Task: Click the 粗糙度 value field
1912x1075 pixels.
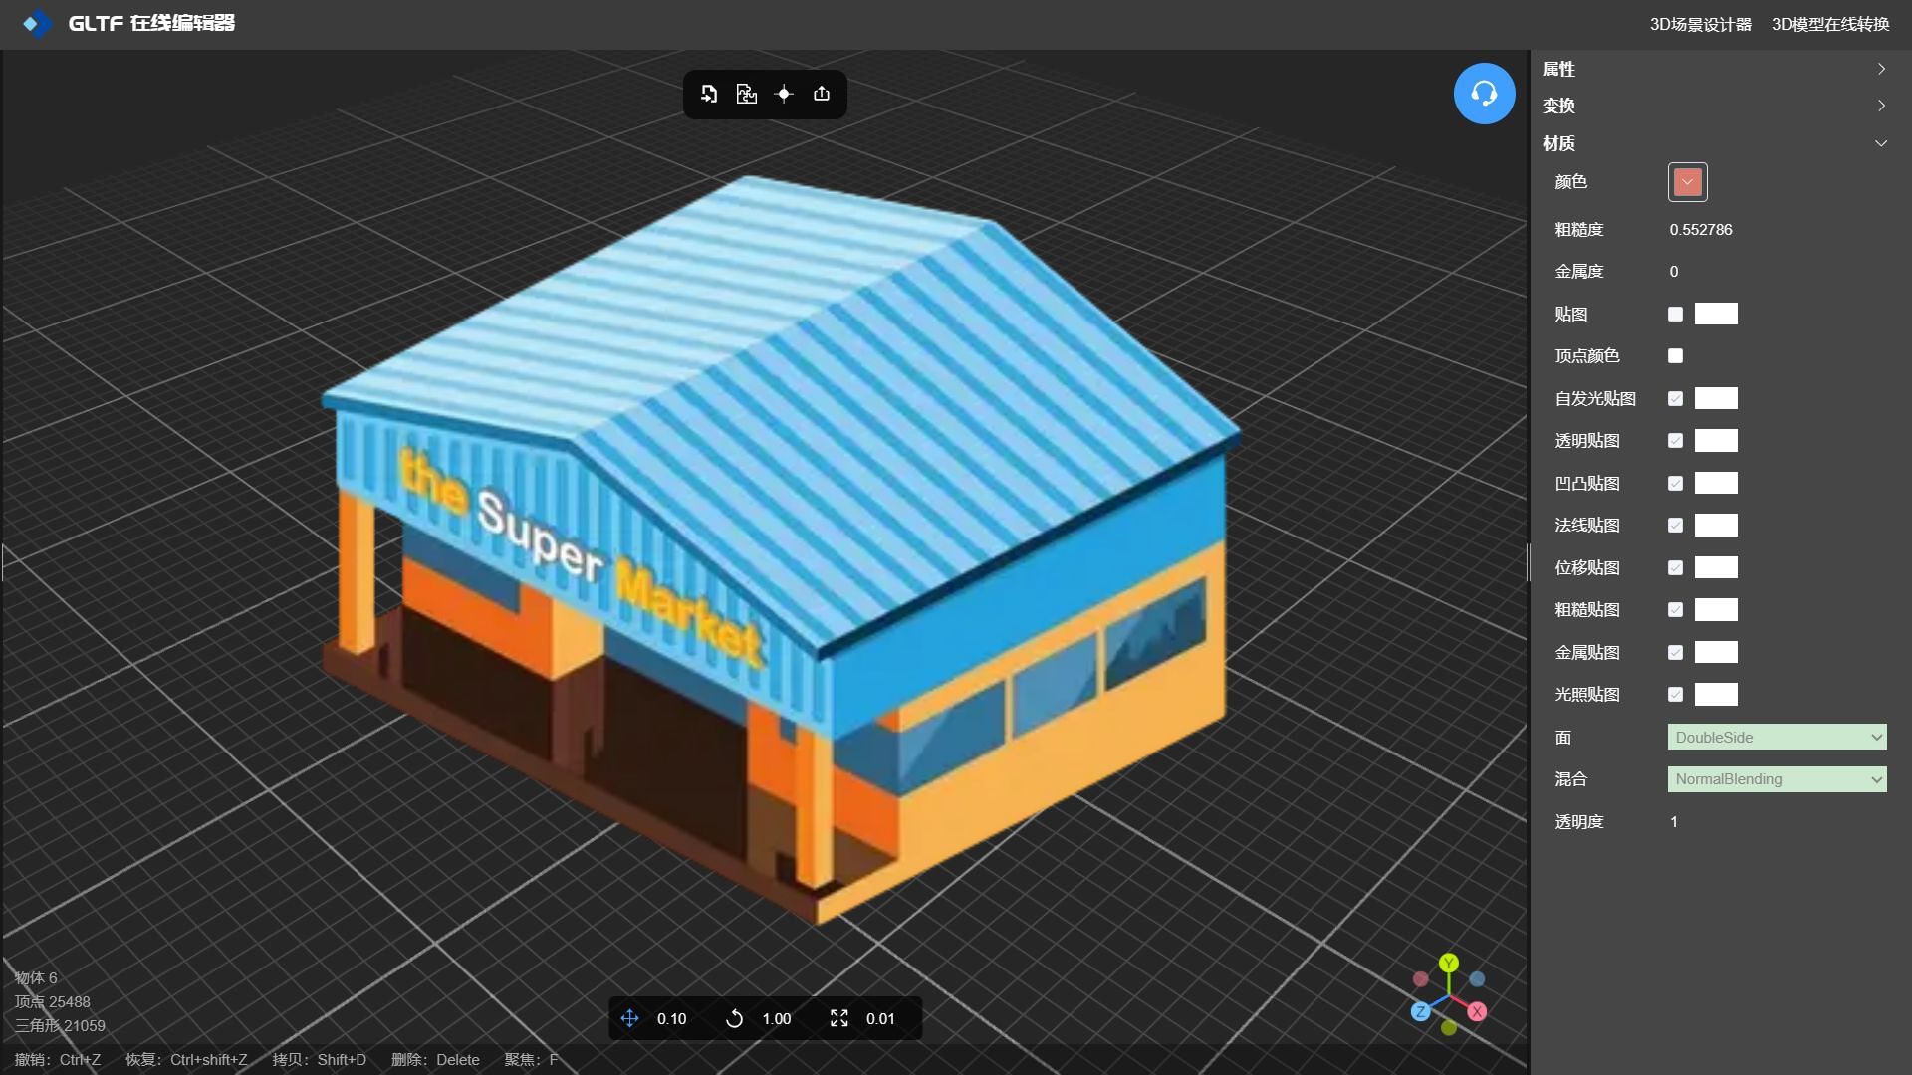Action: click(x=1701, y=230)
